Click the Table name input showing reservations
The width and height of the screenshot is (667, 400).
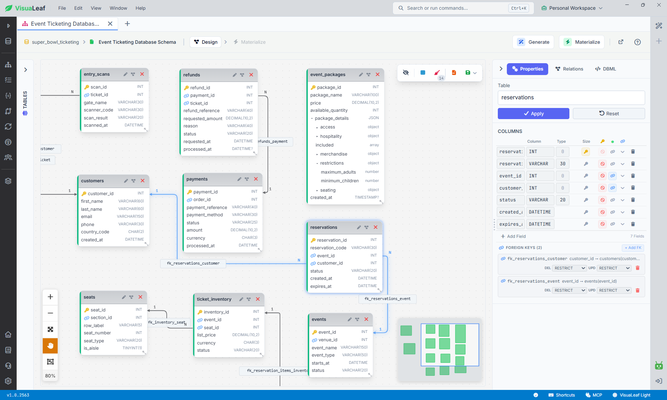click(x=571, y=98)
